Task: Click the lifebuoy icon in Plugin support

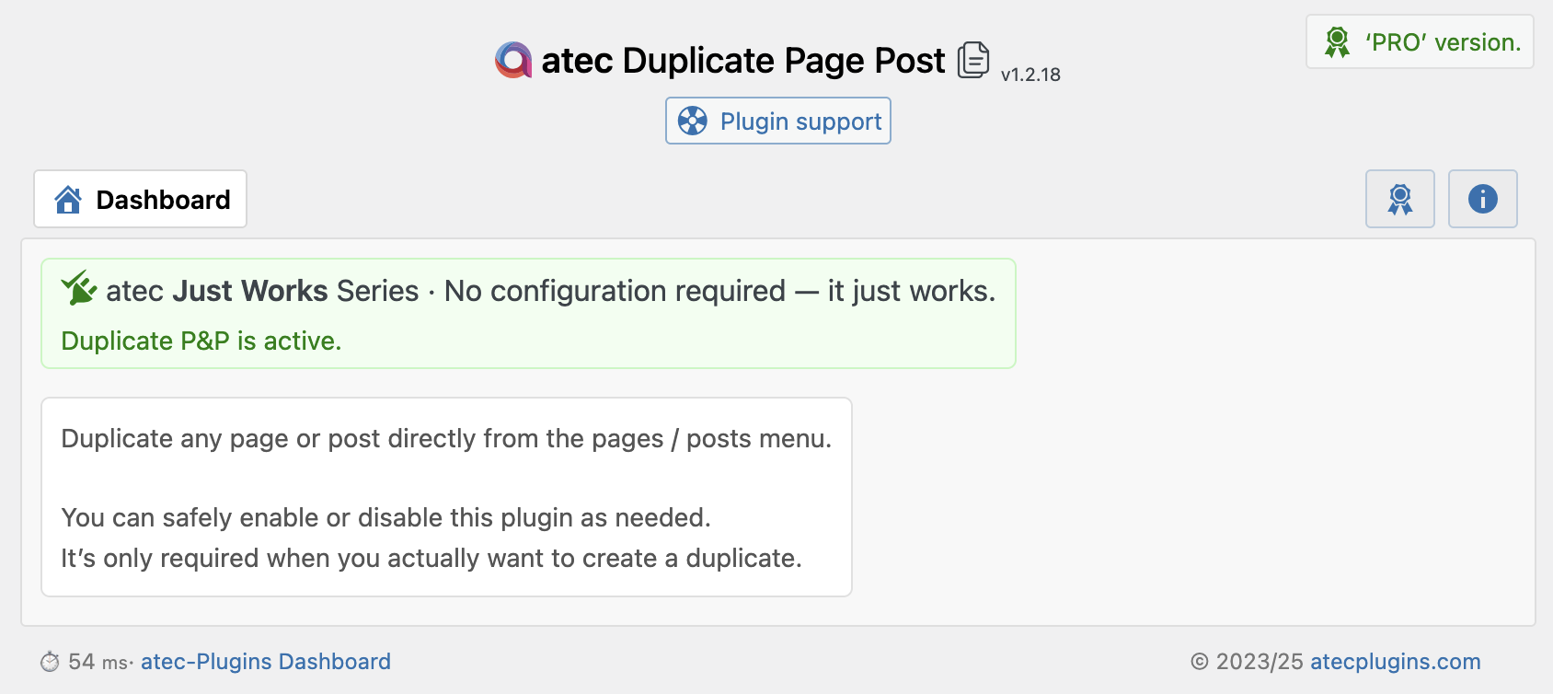Action: pyautogui.click(x=693, y=121)
